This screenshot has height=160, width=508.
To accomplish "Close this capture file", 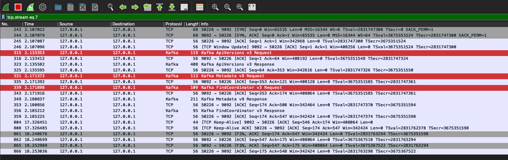I will 83,7.
